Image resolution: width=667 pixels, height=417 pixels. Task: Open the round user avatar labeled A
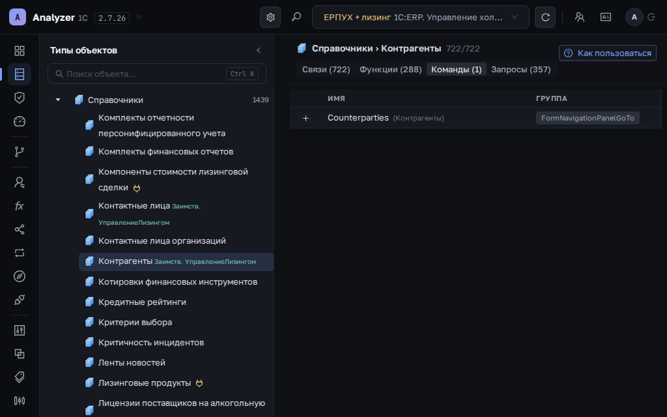pos(634,17)
